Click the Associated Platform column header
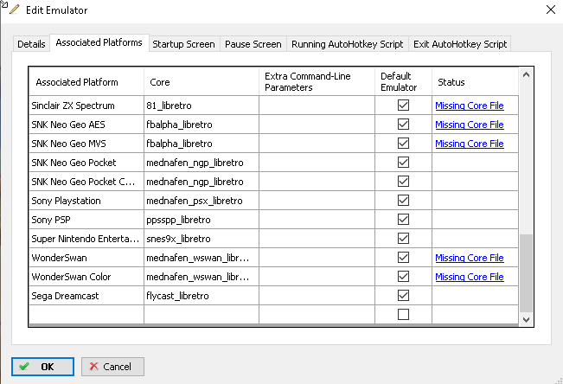Viewport: 563px width, 384px height. point(86,81)
